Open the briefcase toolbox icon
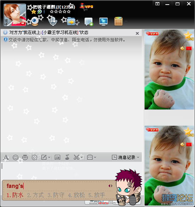Viewport: 195px width, 207px height. 90,157
